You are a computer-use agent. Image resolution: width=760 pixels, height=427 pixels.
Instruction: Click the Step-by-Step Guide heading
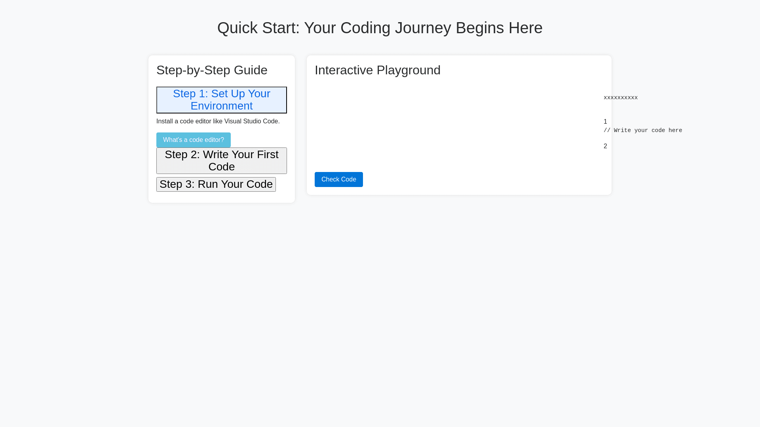[x=212, y=70]
